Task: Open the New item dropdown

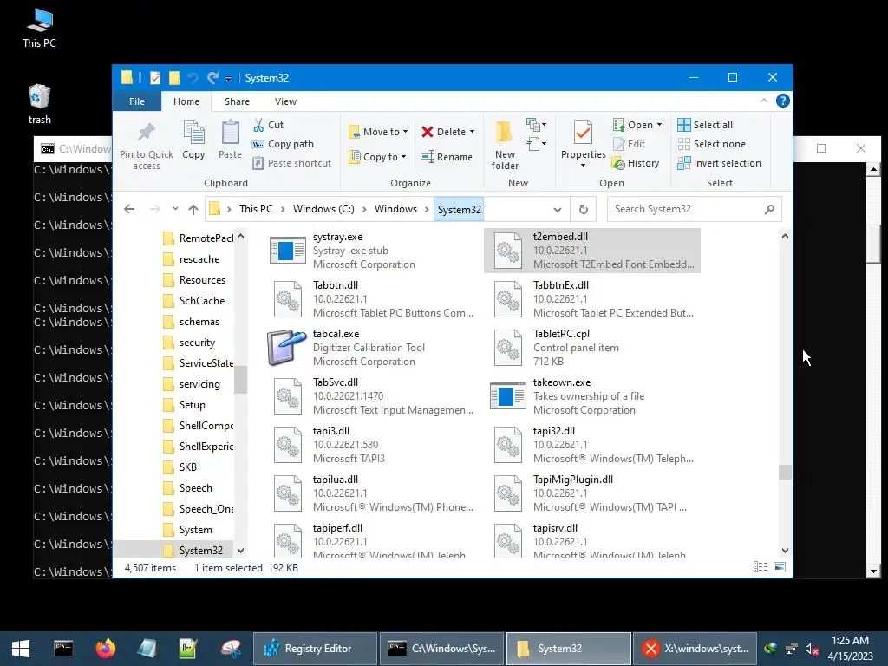Action: pos(536,125)
